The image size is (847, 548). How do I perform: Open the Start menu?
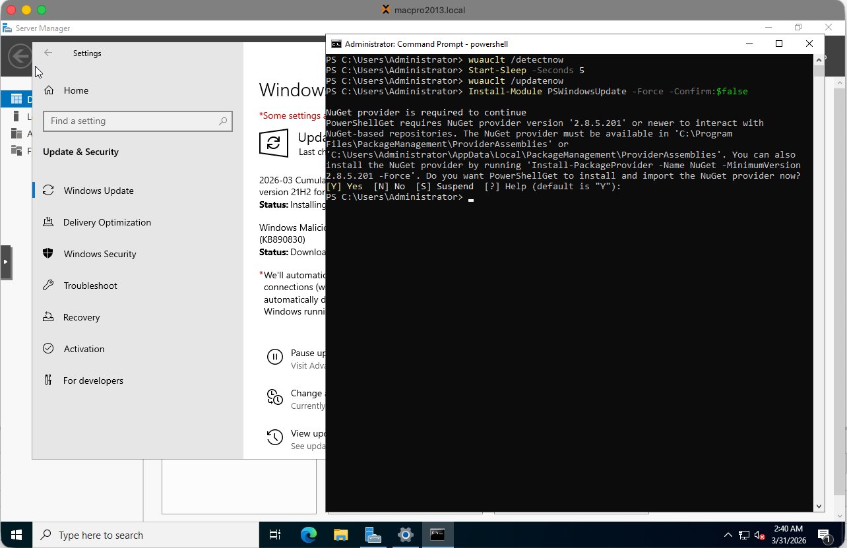click(x=16, y=535)
